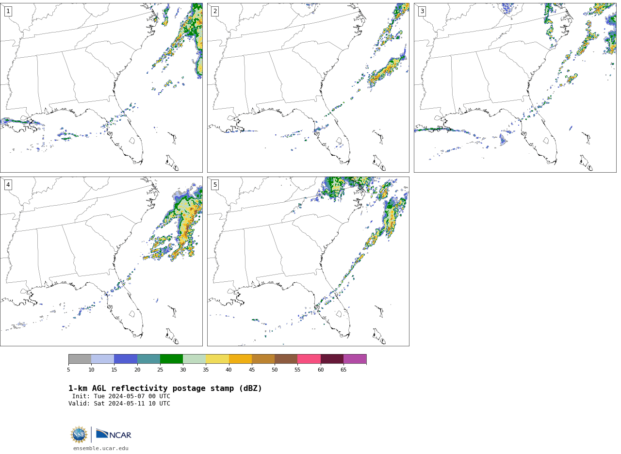Open ensemble member 1 reflectivity map
This screenshot has width=621, height=454.
(x=101, y=88)
